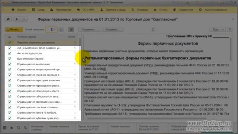
Task: Open Зарплата и кадры section
Action: (x=113, y=10)
